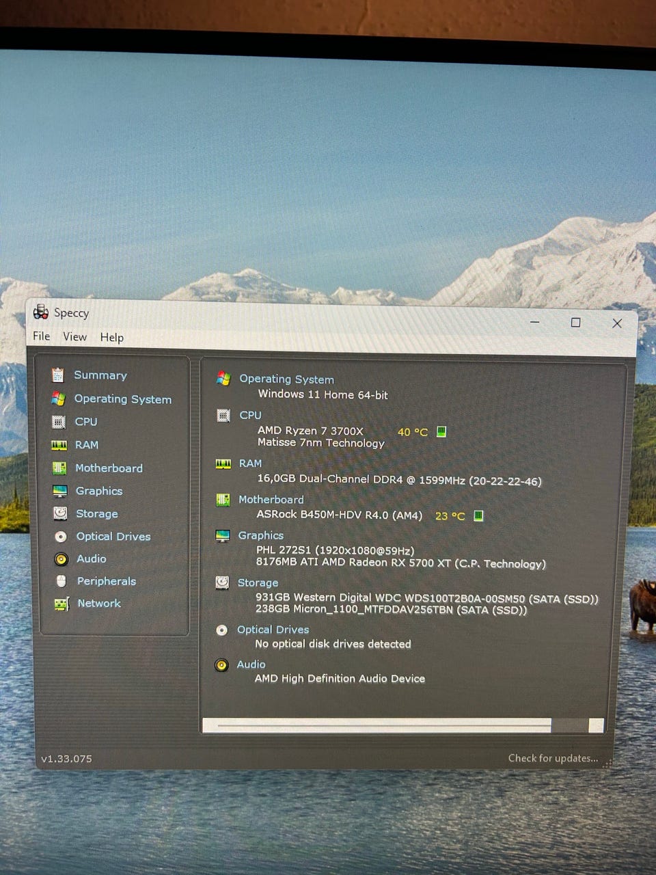Click 'AMD Radeon RX 5700 XT' line

[401, 563]
